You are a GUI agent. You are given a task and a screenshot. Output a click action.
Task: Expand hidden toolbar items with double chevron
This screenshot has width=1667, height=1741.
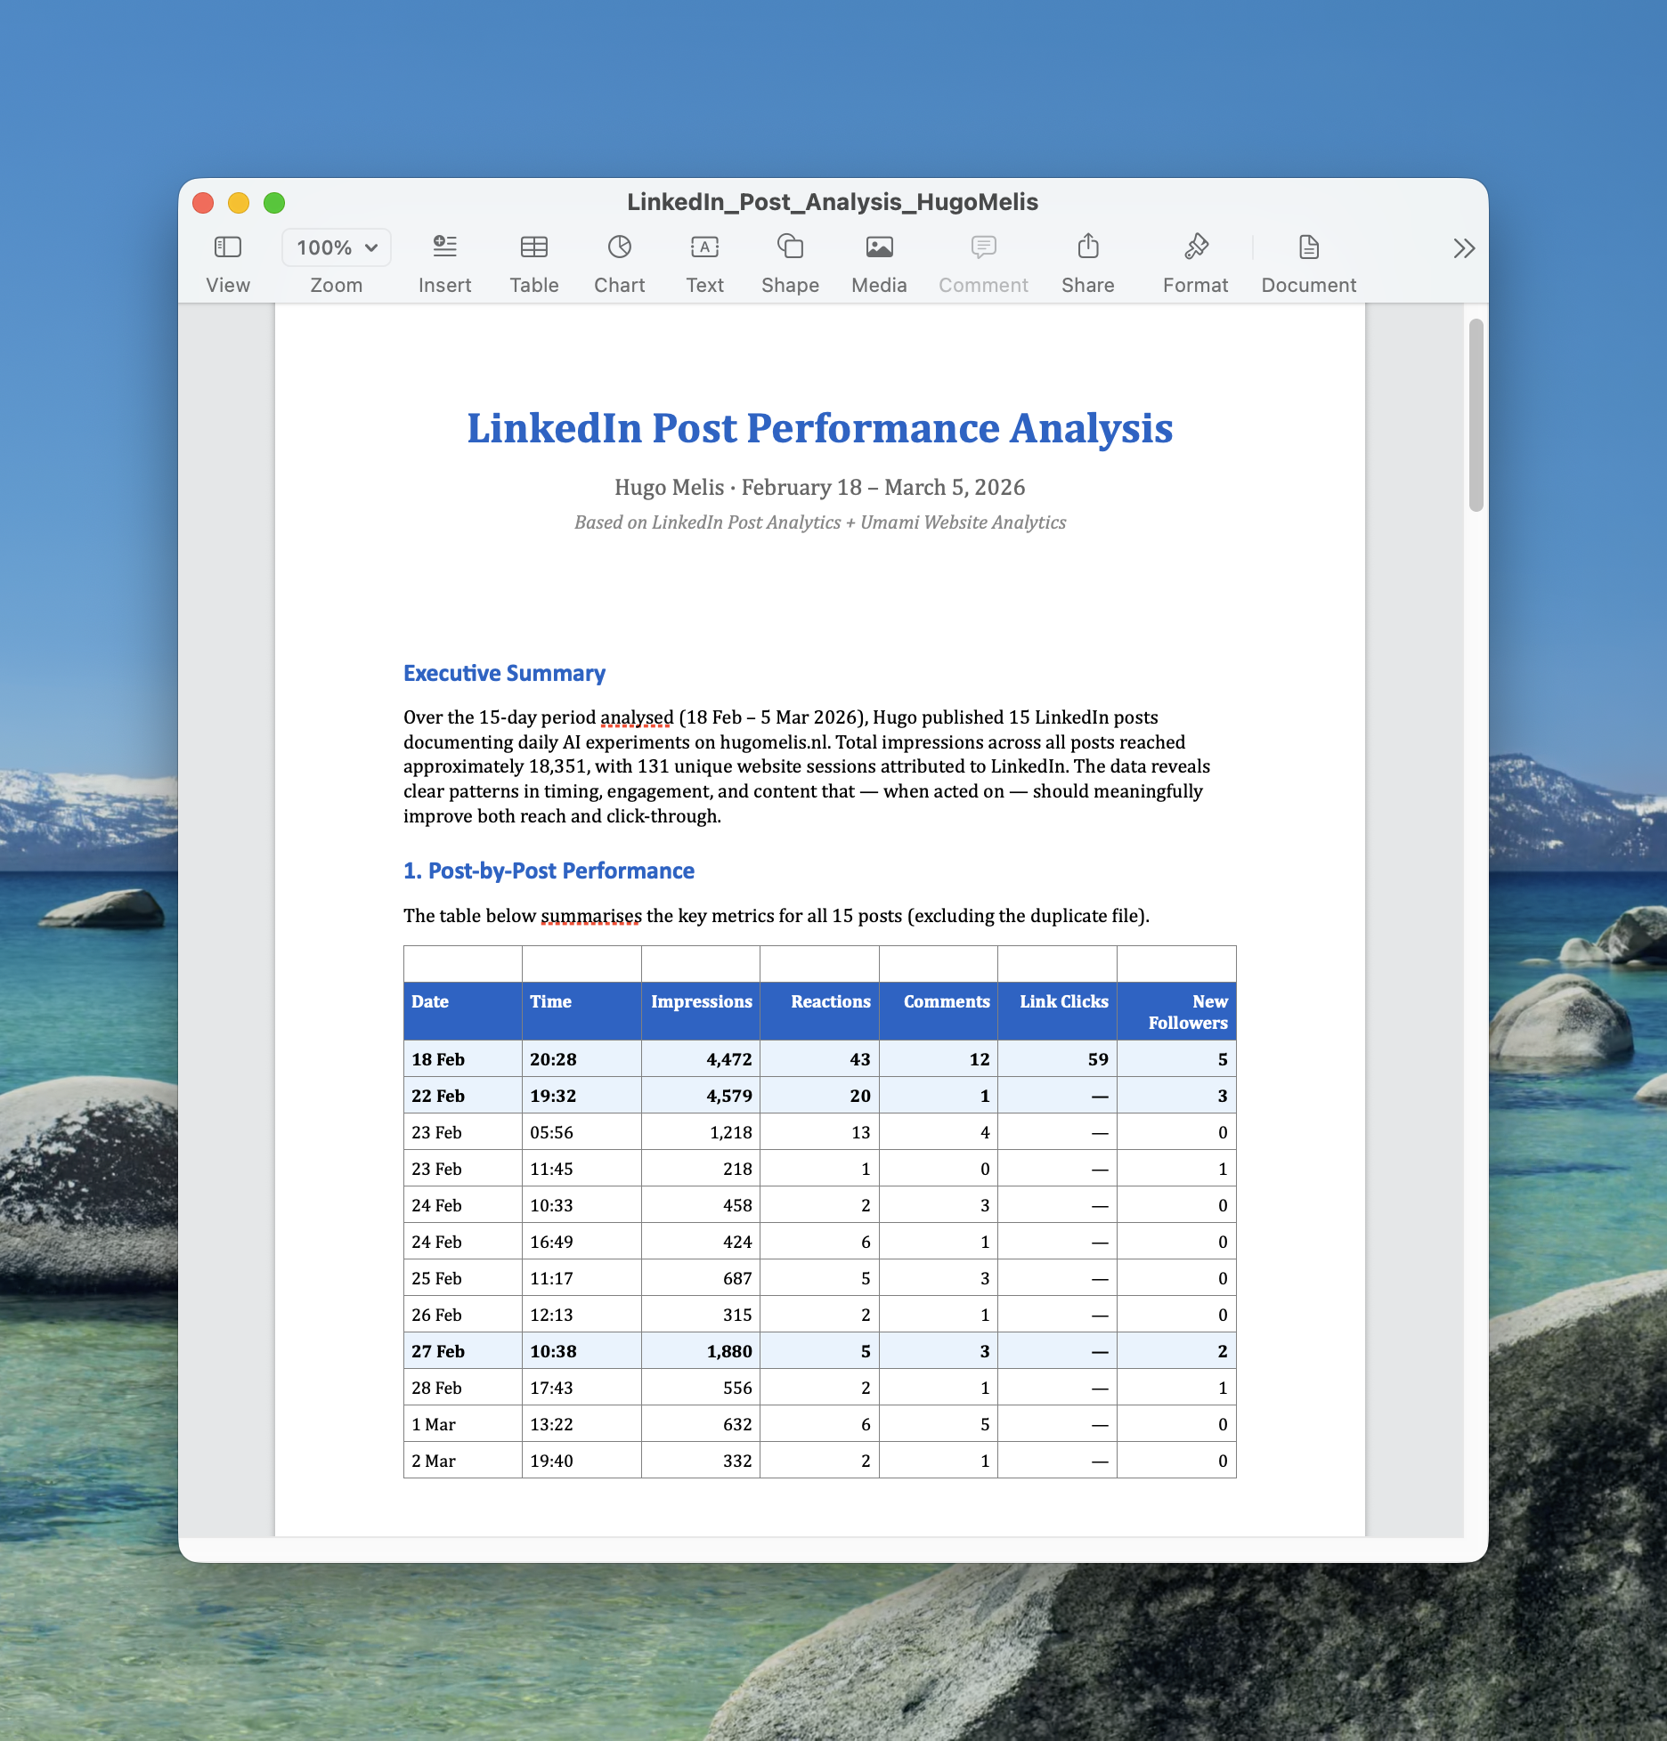click(1464, 248)
